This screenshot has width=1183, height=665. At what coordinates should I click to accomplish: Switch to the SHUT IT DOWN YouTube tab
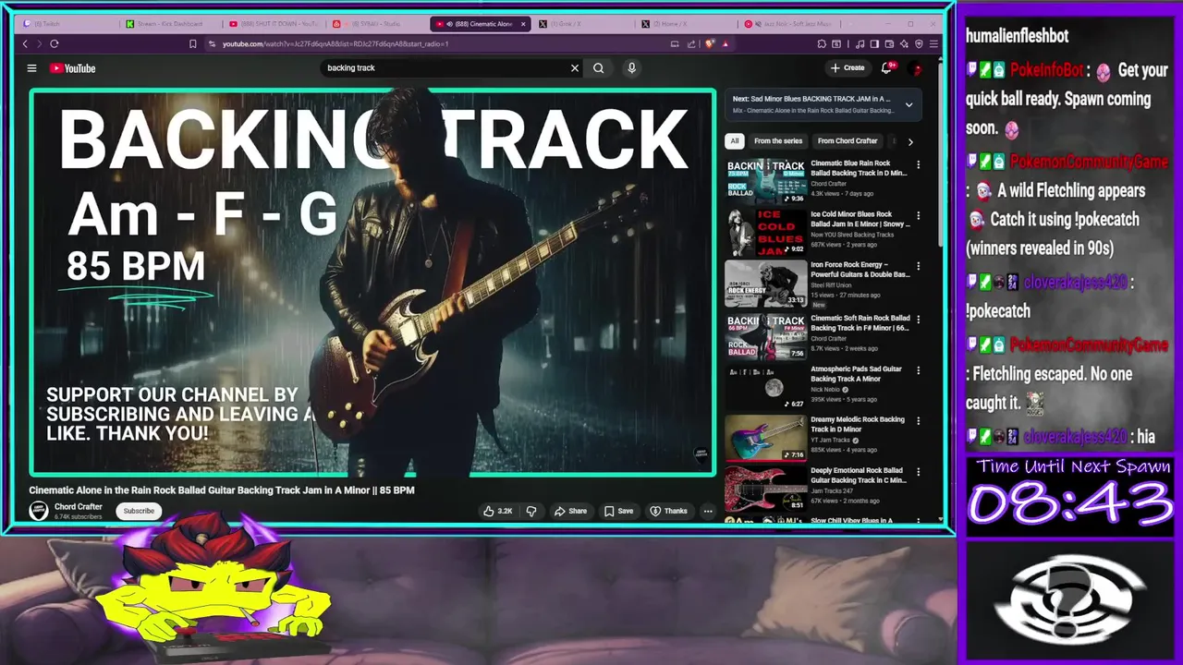274,24
